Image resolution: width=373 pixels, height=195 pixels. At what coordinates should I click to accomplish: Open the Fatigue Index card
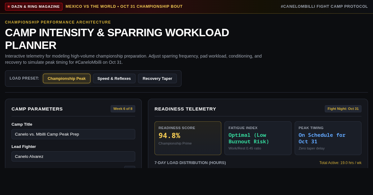[x=258, y=138]
